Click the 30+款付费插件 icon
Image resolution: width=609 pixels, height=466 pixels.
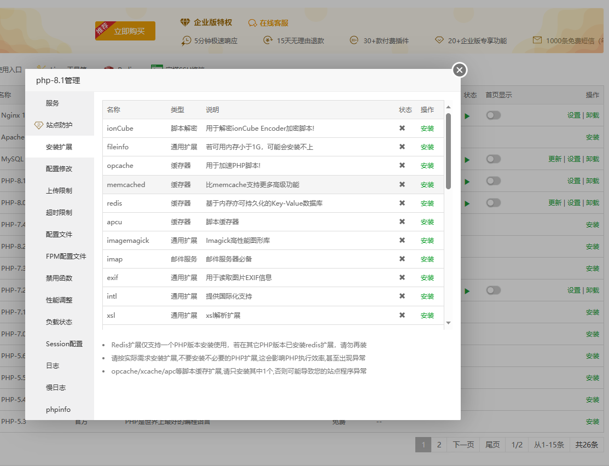coord(354,40)
